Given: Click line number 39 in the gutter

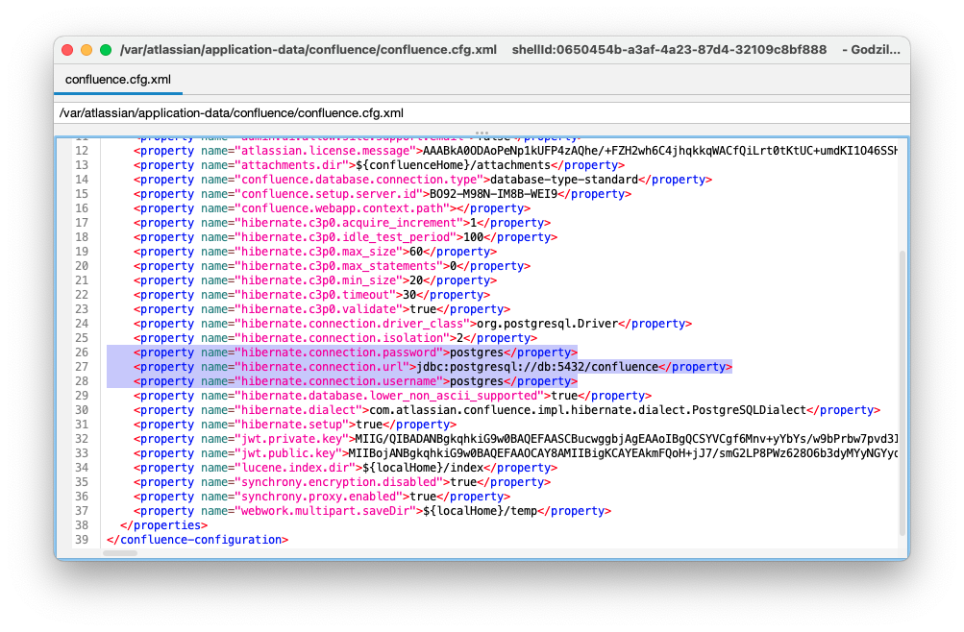Looking at the screenshot, I should click(82, 540).
